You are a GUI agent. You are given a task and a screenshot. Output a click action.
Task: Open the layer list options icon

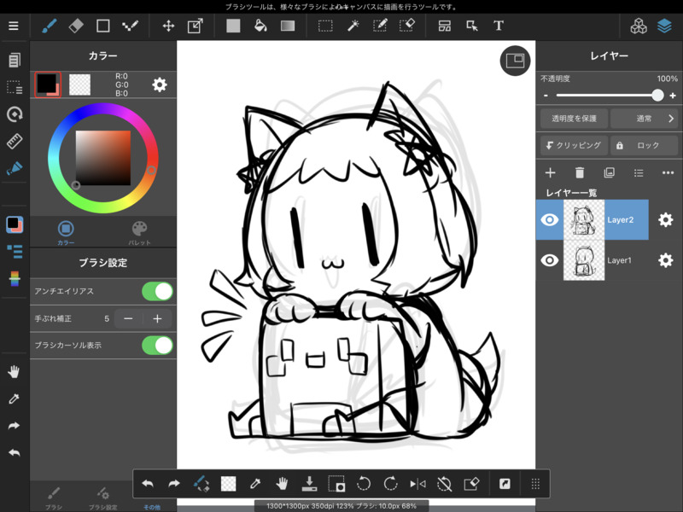click(x=639, y=173)
